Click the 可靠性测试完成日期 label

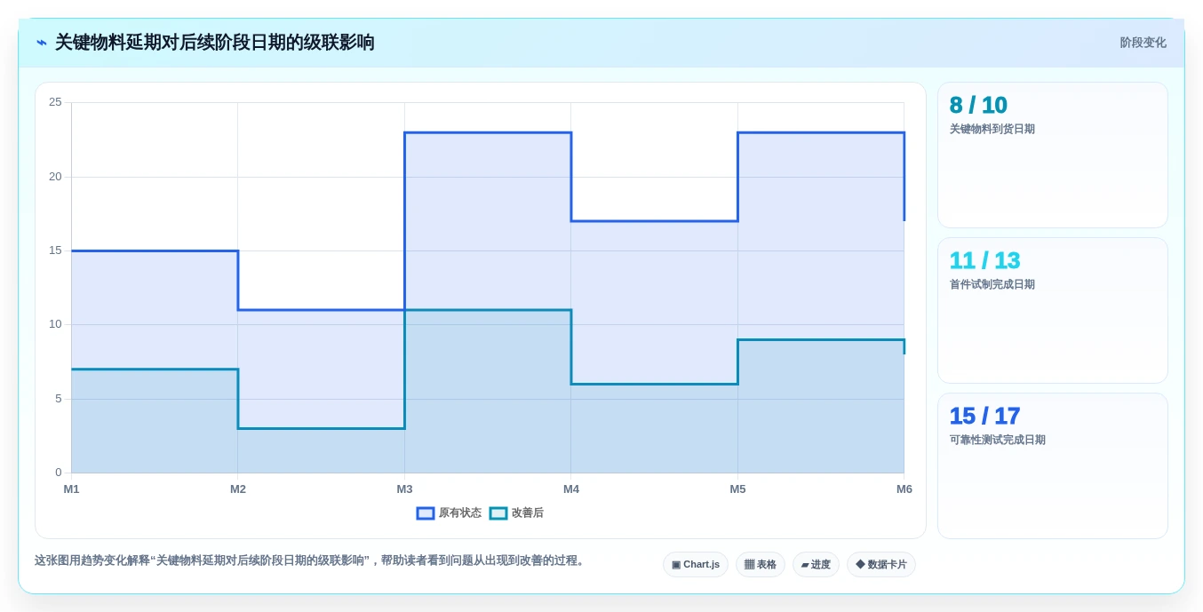tap(997, 440)
